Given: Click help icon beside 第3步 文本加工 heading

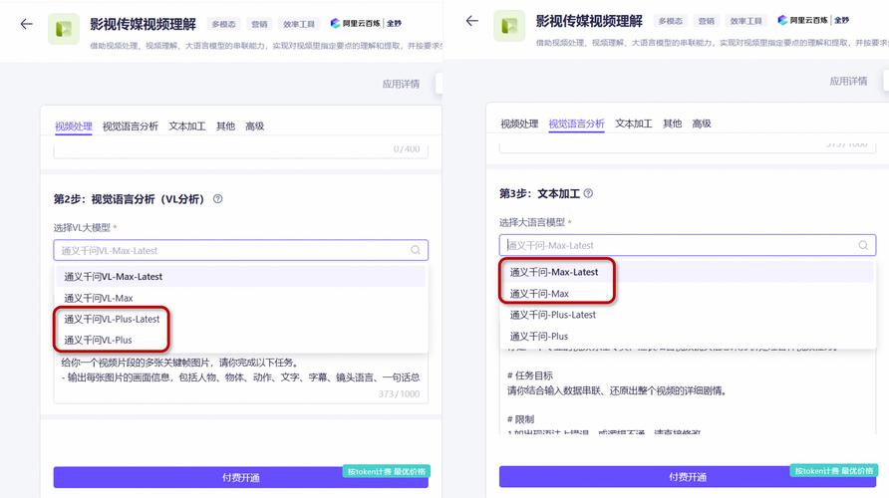Looking at the screenshot, I should pos(588,193).
